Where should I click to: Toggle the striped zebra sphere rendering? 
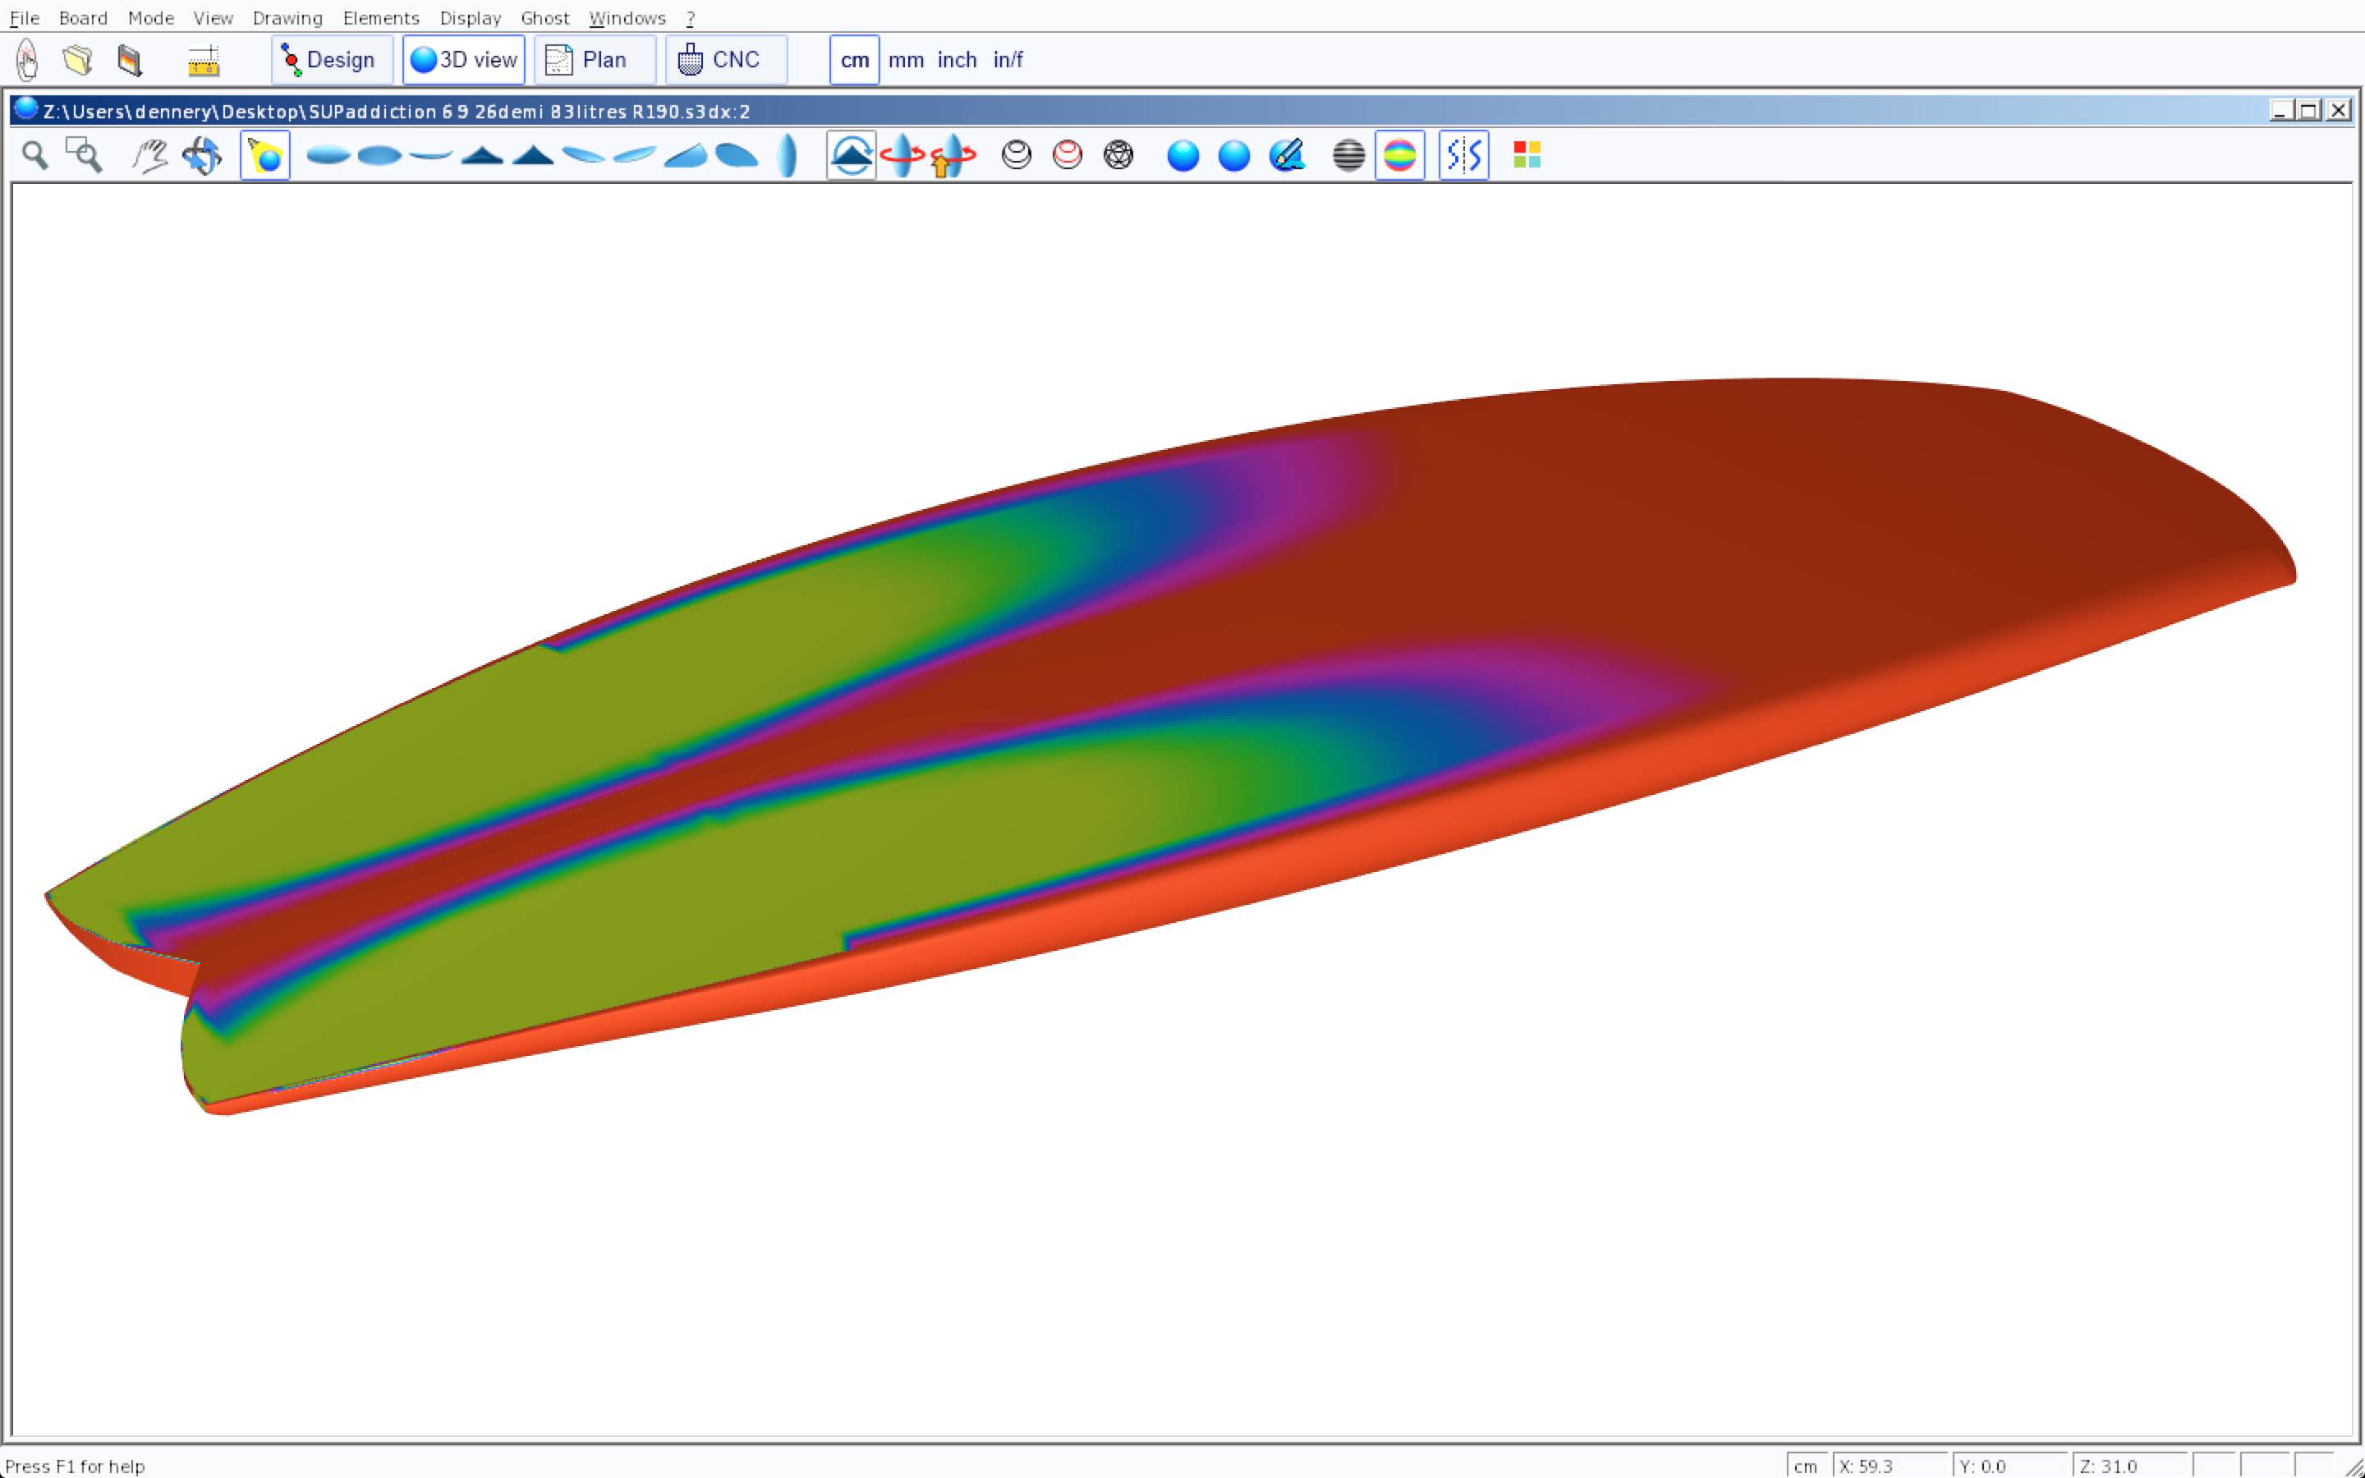1348,155
